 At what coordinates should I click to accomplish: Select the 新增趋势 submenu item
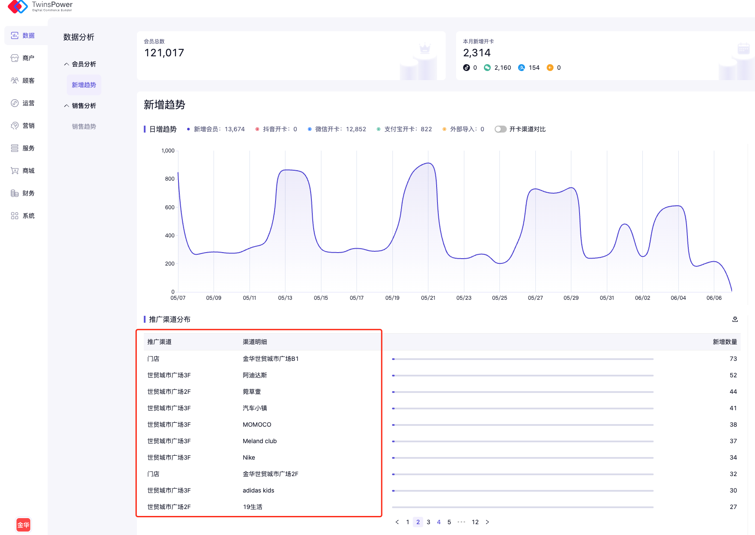84,85
